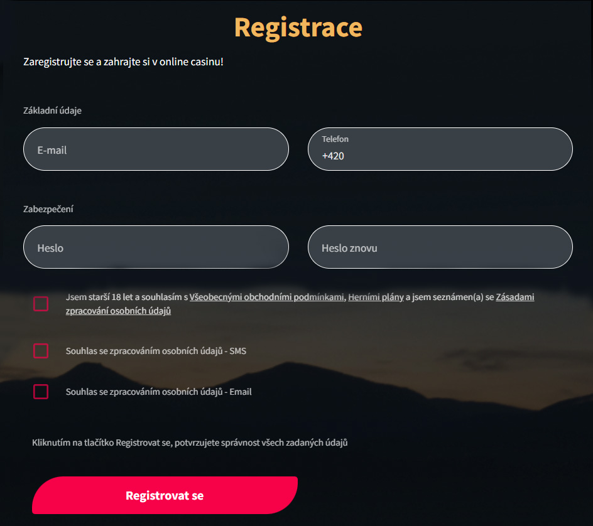
Task: Click the small Telefon floating label
Action: click(x=335, y=139)
